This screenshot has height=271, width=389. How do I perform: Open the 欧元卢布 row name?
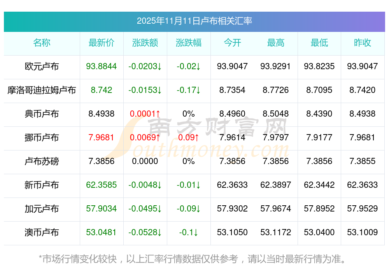tap(42, 66)
